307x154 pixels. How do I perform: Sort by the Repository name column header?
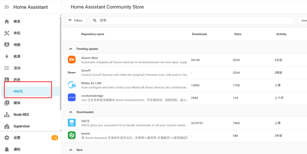[93, 34]
